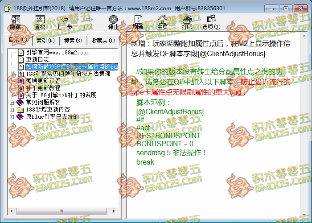
Task: Open the 更新日志 changelog topic
Action: 37,59
